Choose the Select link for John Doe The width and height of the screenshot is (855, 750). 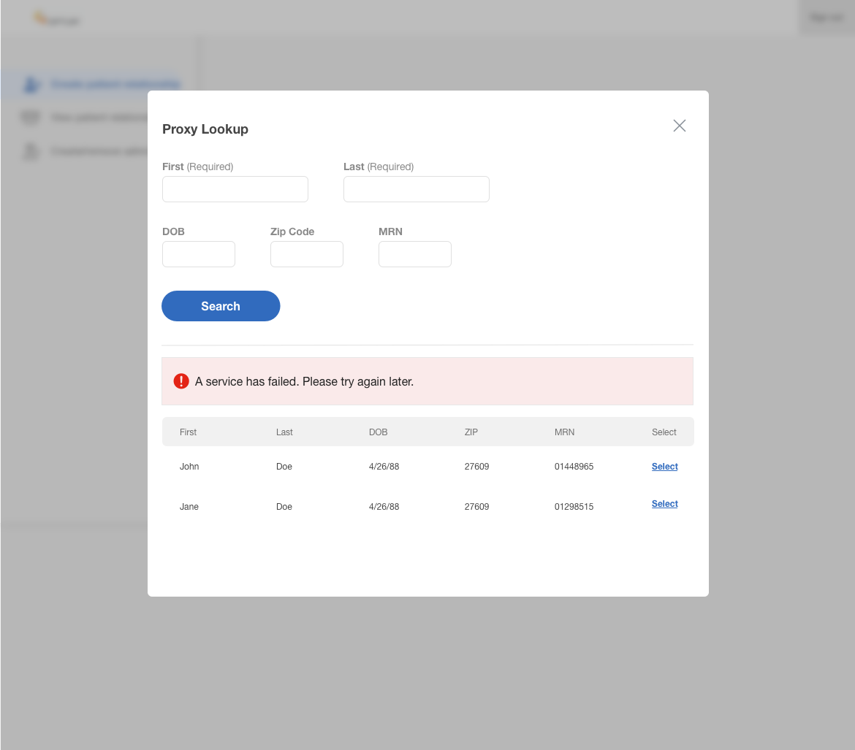(x=664, y=467)
